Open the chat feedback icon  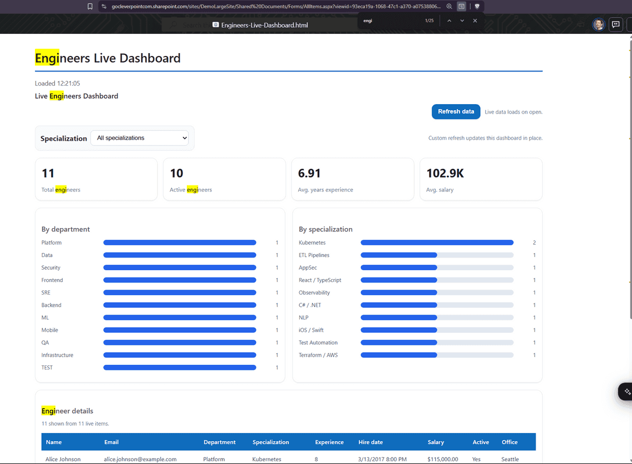615,24
